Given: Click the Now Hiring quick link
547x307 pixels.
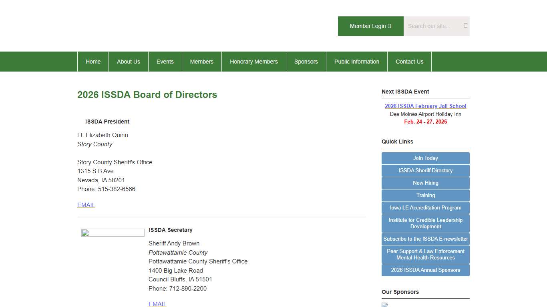Looking at the screenshot, I should pos(425,183).
